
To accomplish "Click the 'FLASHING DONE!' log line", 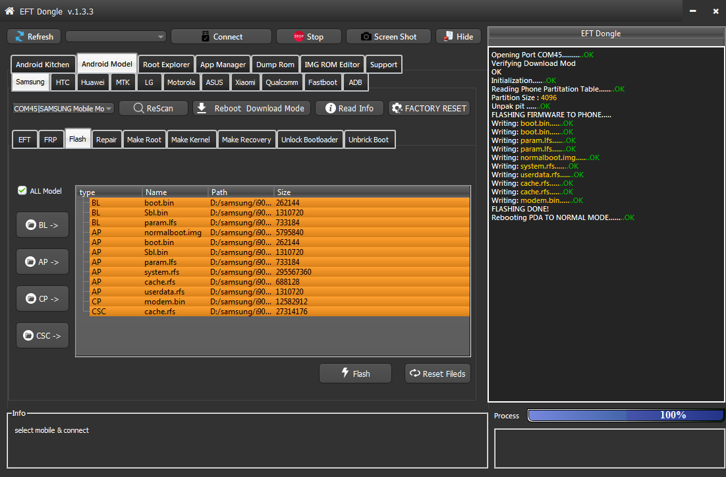I will (x=520, y=209).
